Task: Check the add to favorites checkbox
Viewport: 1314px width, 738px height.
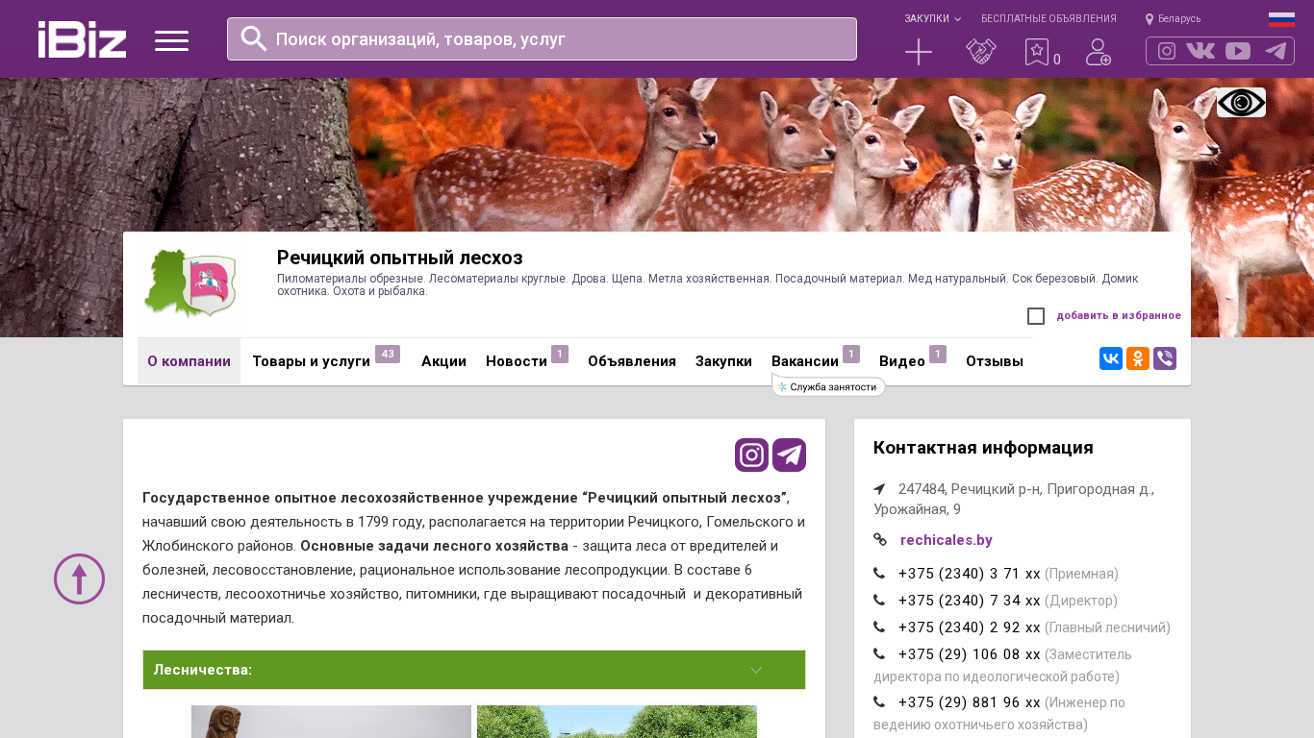Action: coord(1036,316)
